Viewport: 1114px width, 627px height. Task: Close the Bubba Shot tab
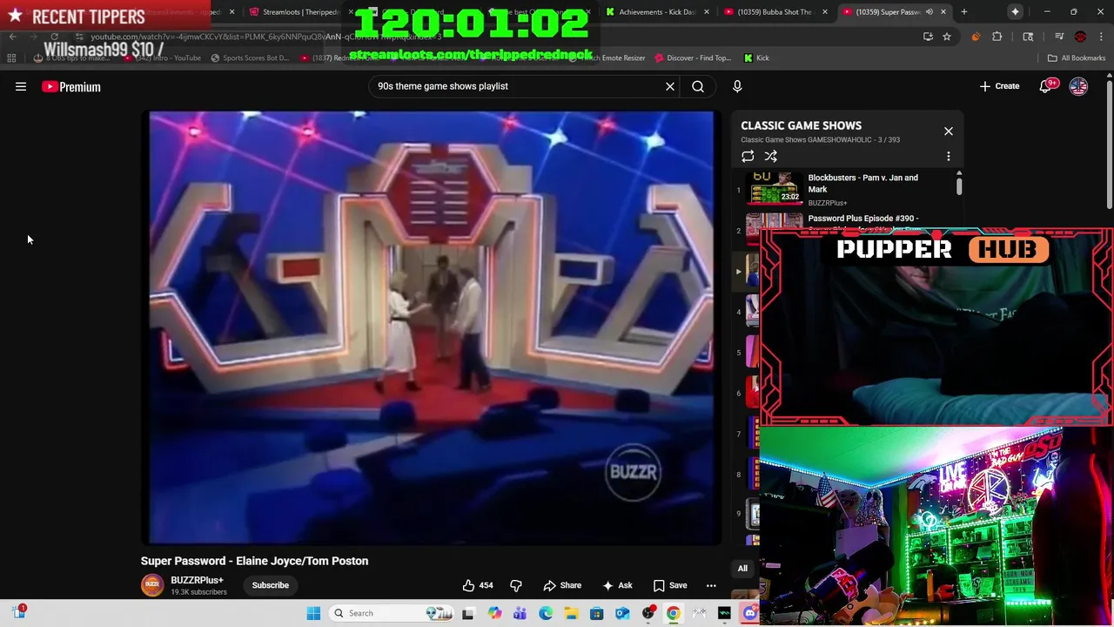[825, 12]
